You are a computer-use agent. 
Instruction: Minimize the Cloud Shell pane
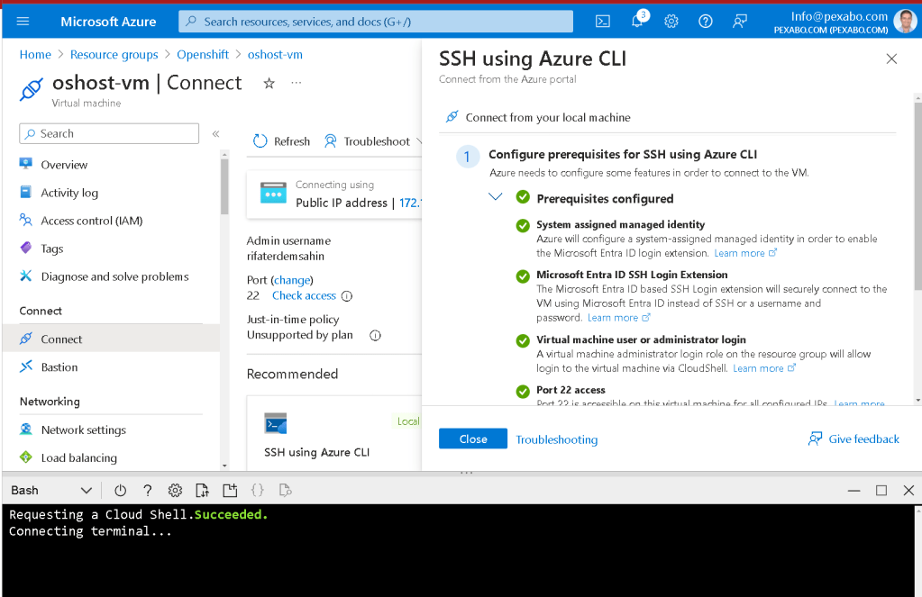(x=854, y=490)
